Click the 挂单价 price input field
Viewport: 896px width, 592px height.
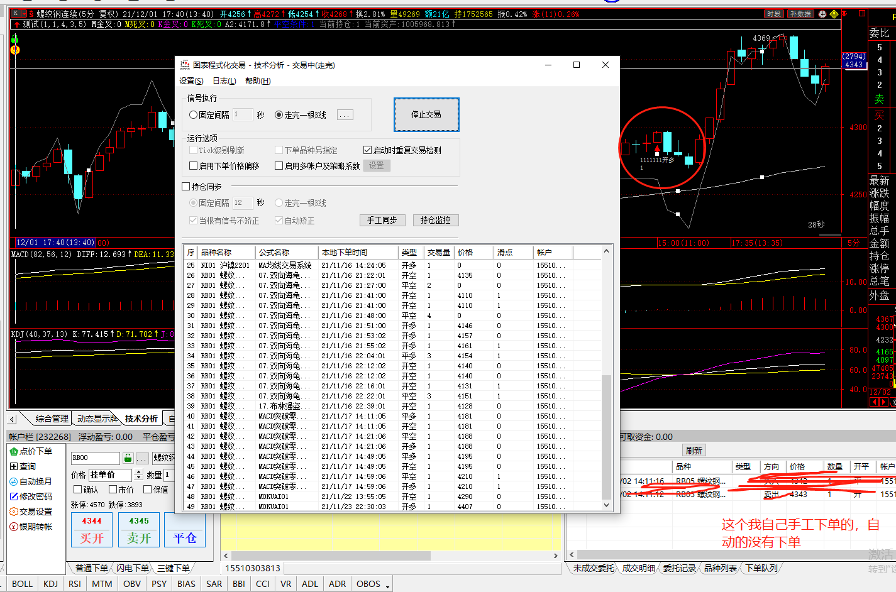[x=111, y=475]
